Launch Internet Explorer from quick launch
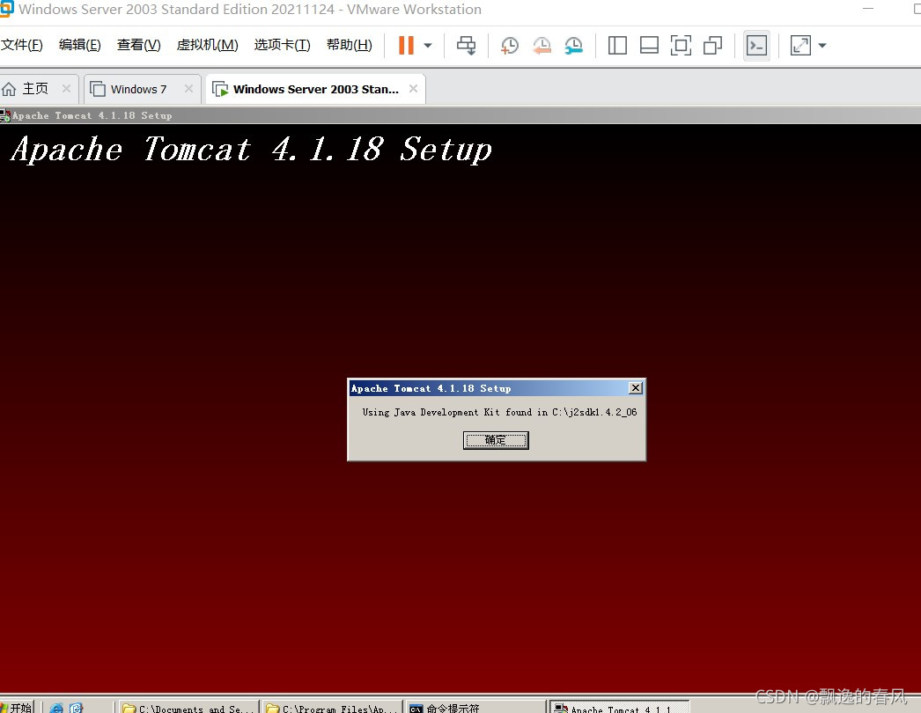This screenshot has width=921, height=713. pos(56,708)
